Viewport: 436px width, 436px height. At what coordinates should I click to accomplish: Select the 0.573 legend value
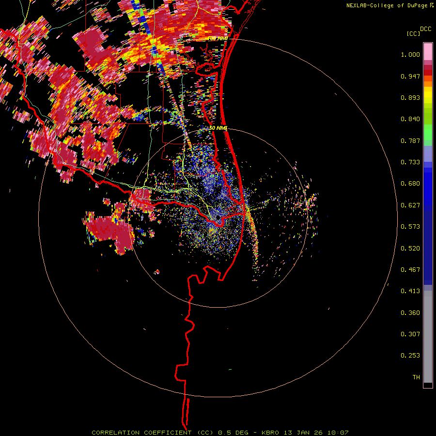click(410, 227)
